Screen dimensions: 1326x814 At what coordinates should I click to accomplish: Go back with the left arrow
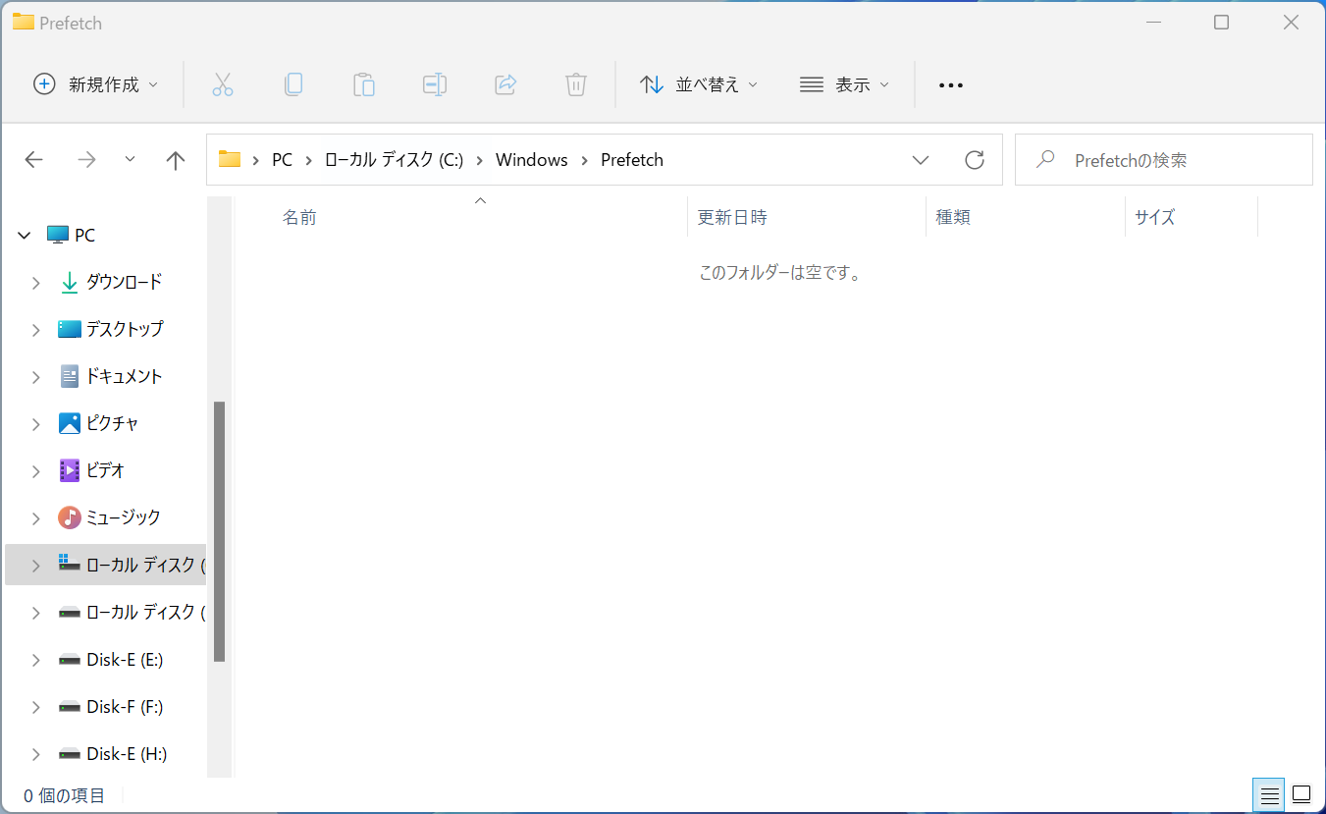tap(34, 160)
